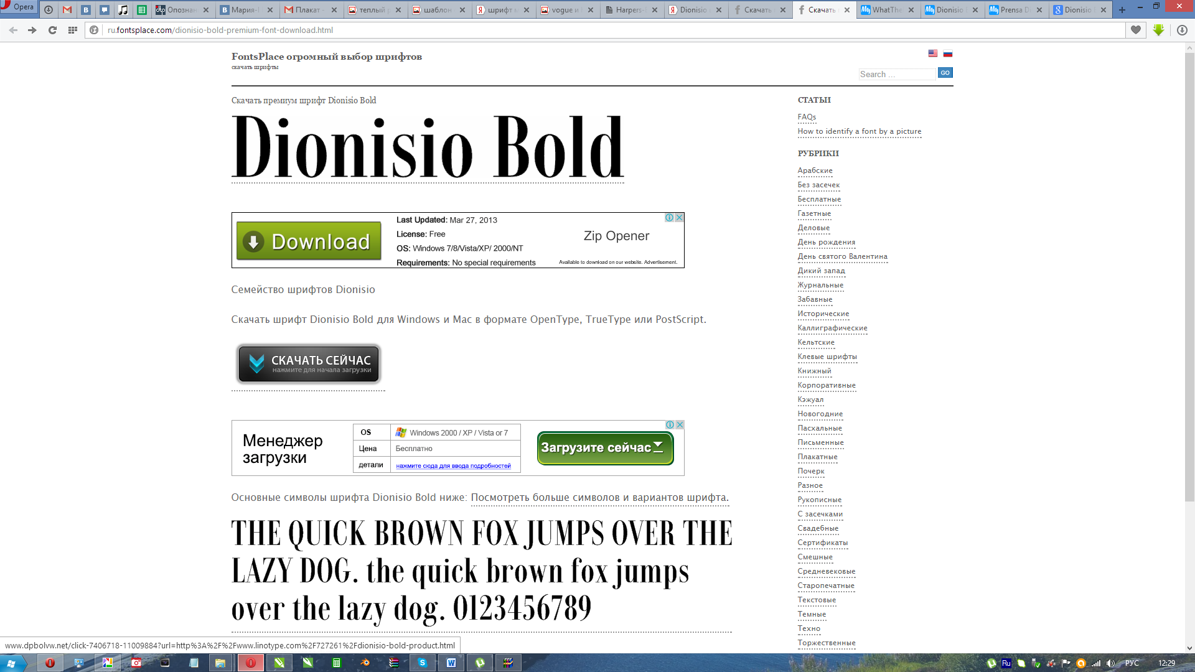This screenshot has width=1195, height=672.
Task: Open the Windows Start button
Action: click(12, 663)
